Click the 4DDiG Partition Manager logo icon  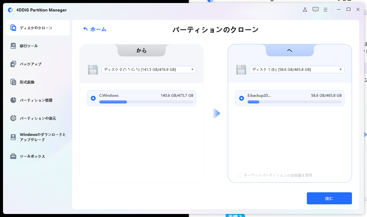point(11,10)
